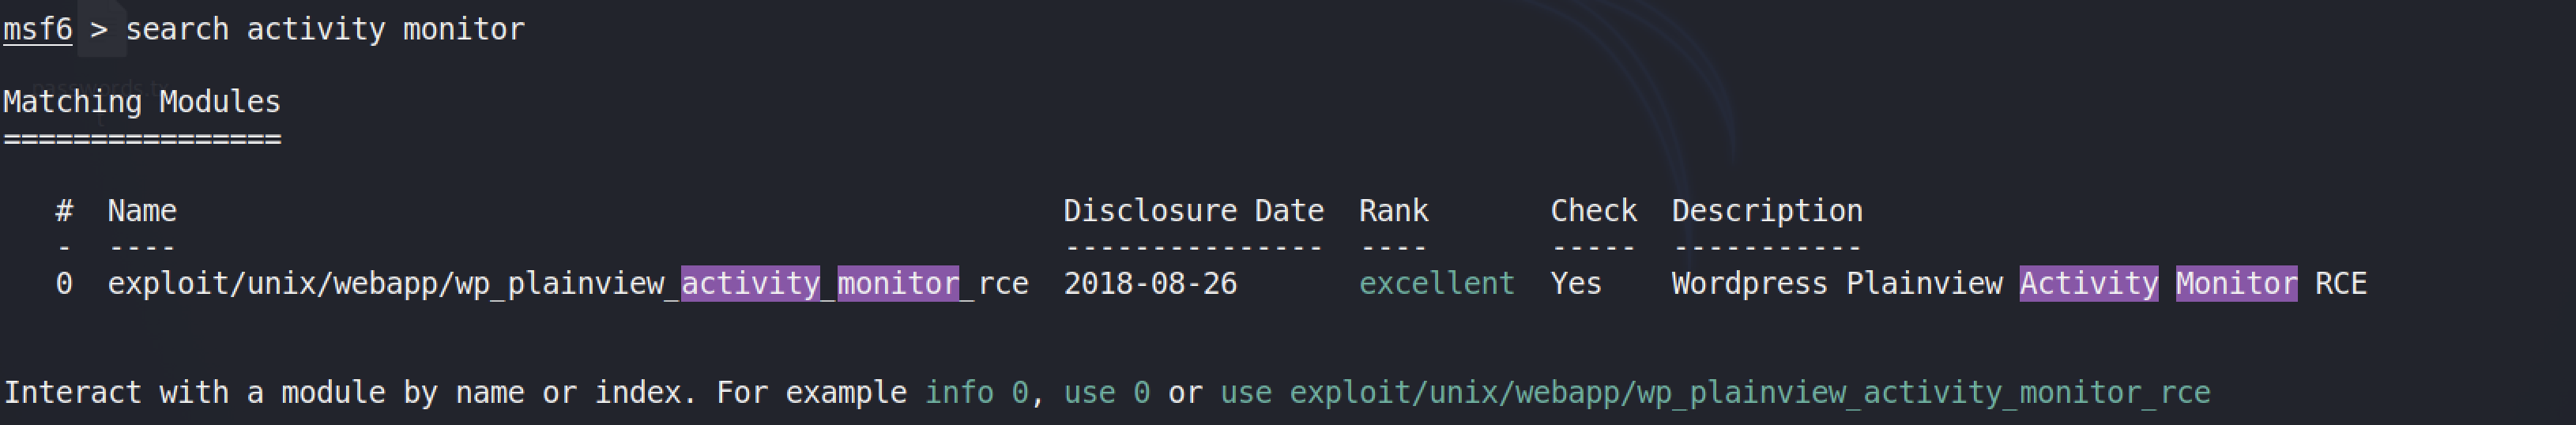Viewport: 2576px width, 425px height.
Task: Click highlighted 'Activity' word in the description
Action: coord(2089,283)
